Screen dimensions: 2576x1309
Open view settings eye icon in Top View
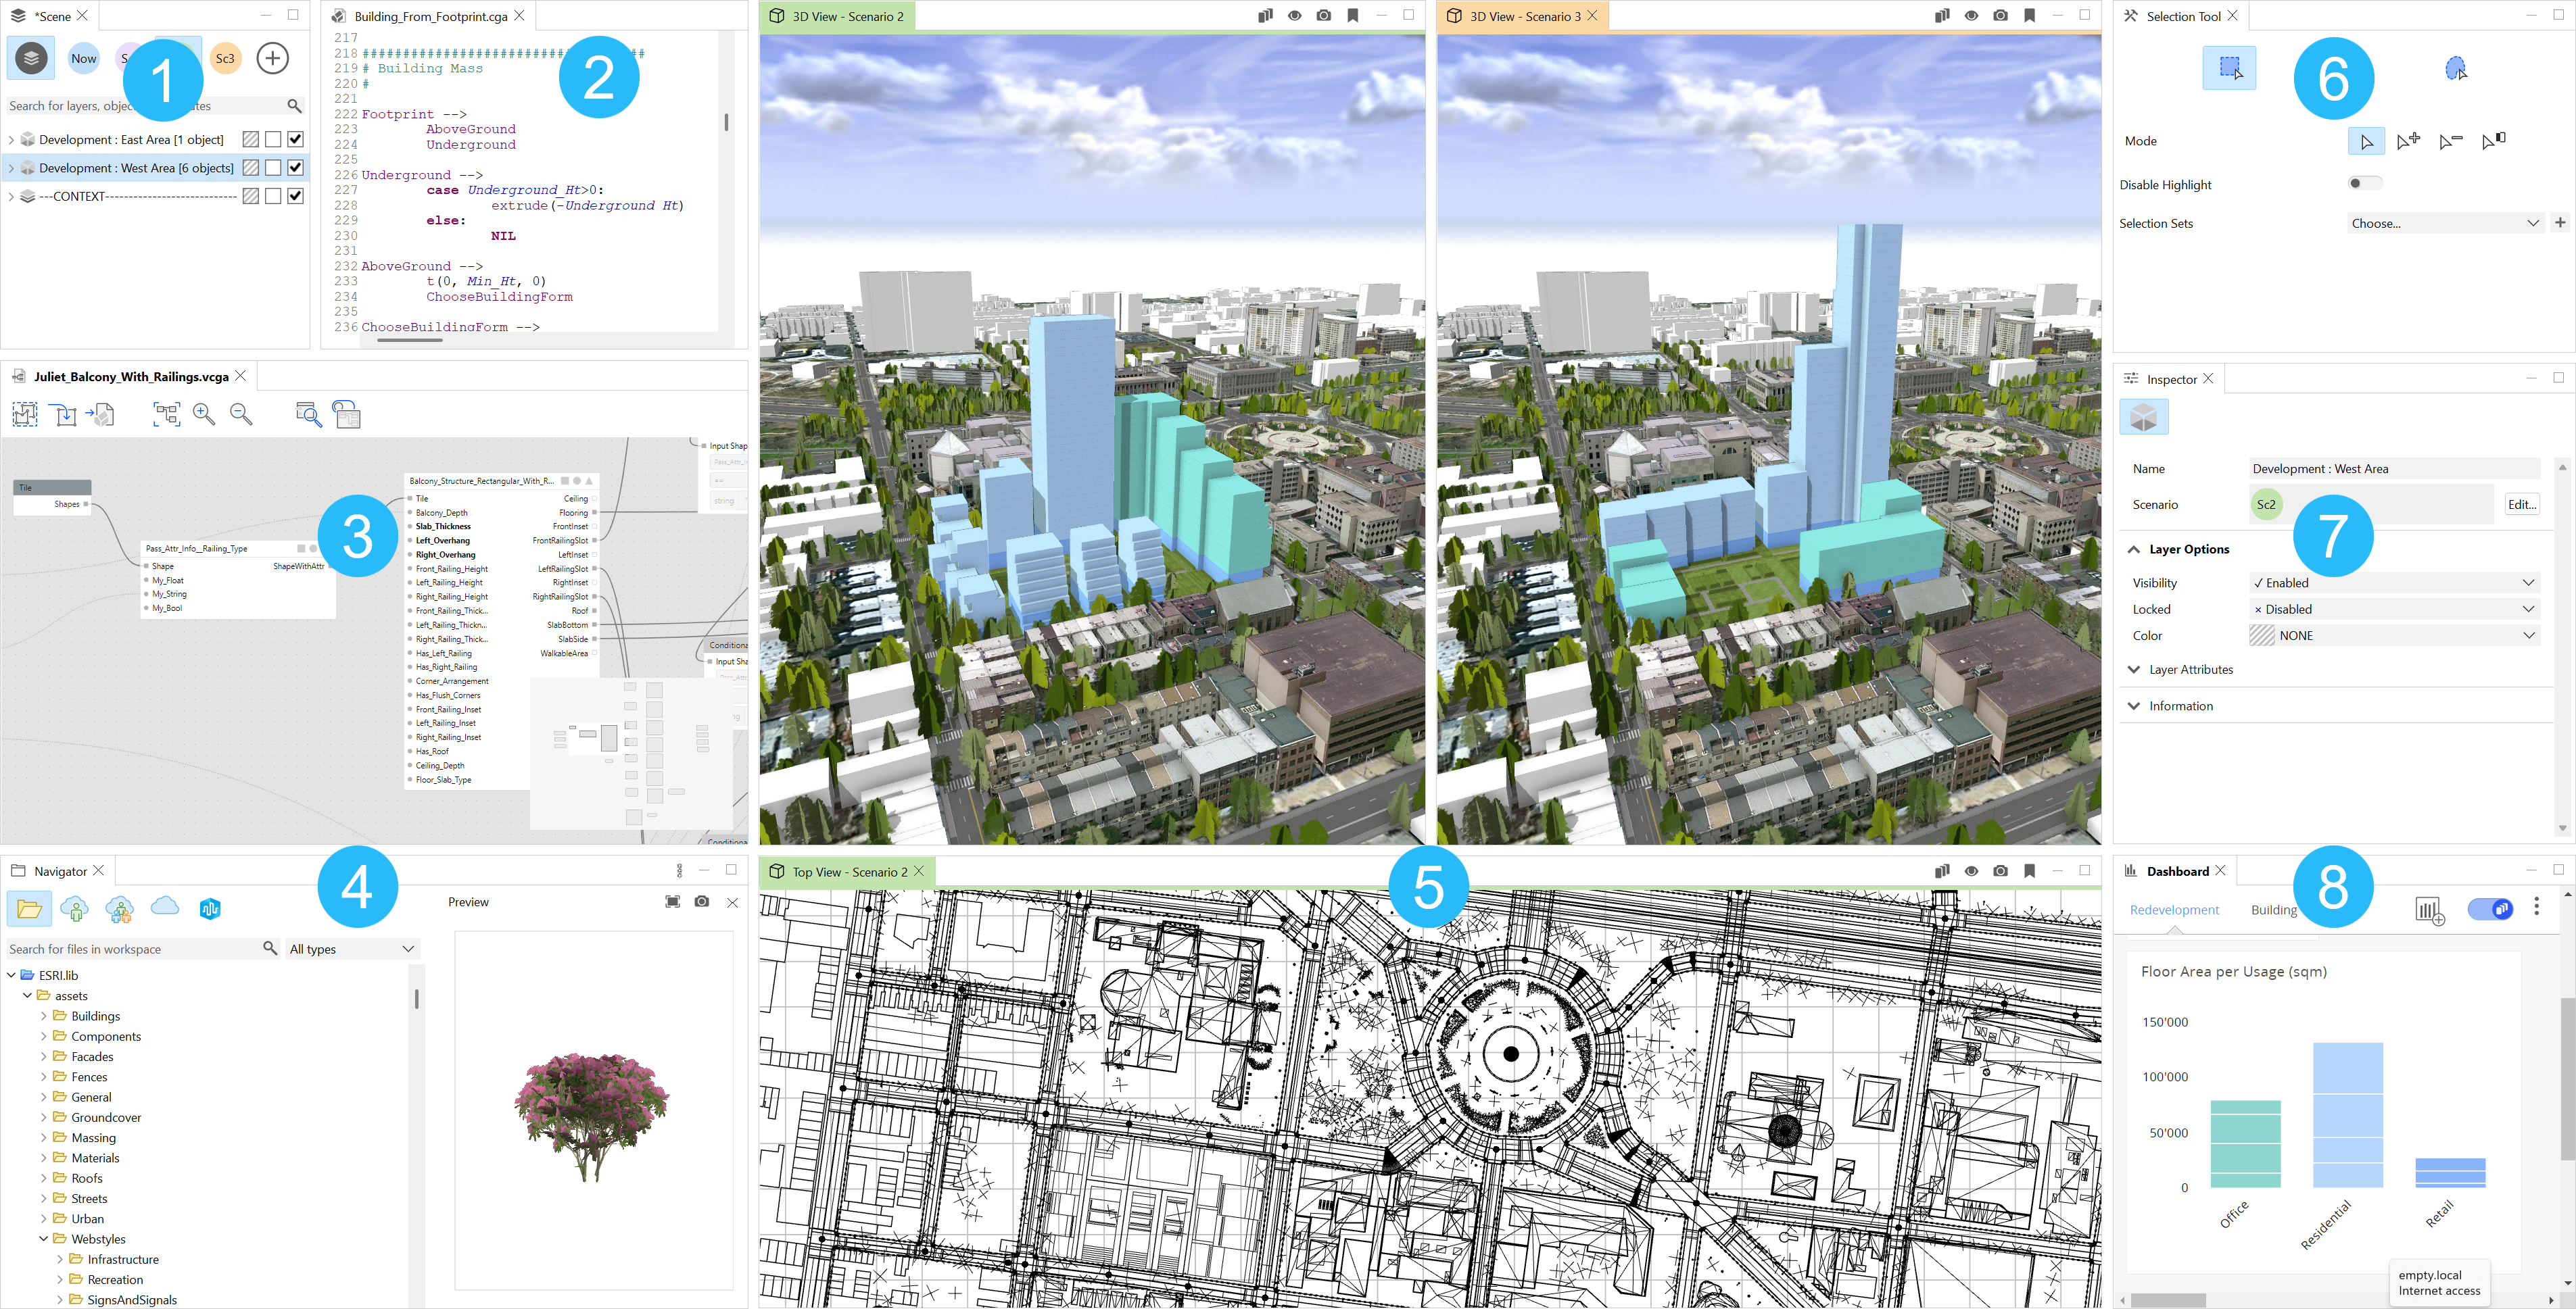point(1971,871)
